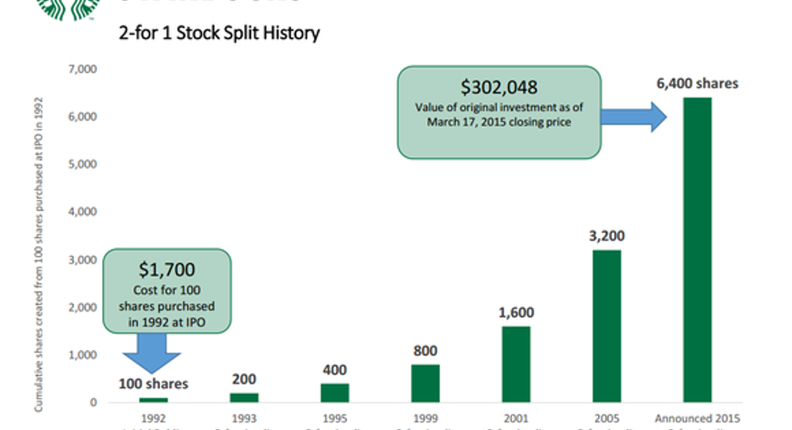
Task: Click the '3,000' y-axis tick label
Action: click(83, 260)
